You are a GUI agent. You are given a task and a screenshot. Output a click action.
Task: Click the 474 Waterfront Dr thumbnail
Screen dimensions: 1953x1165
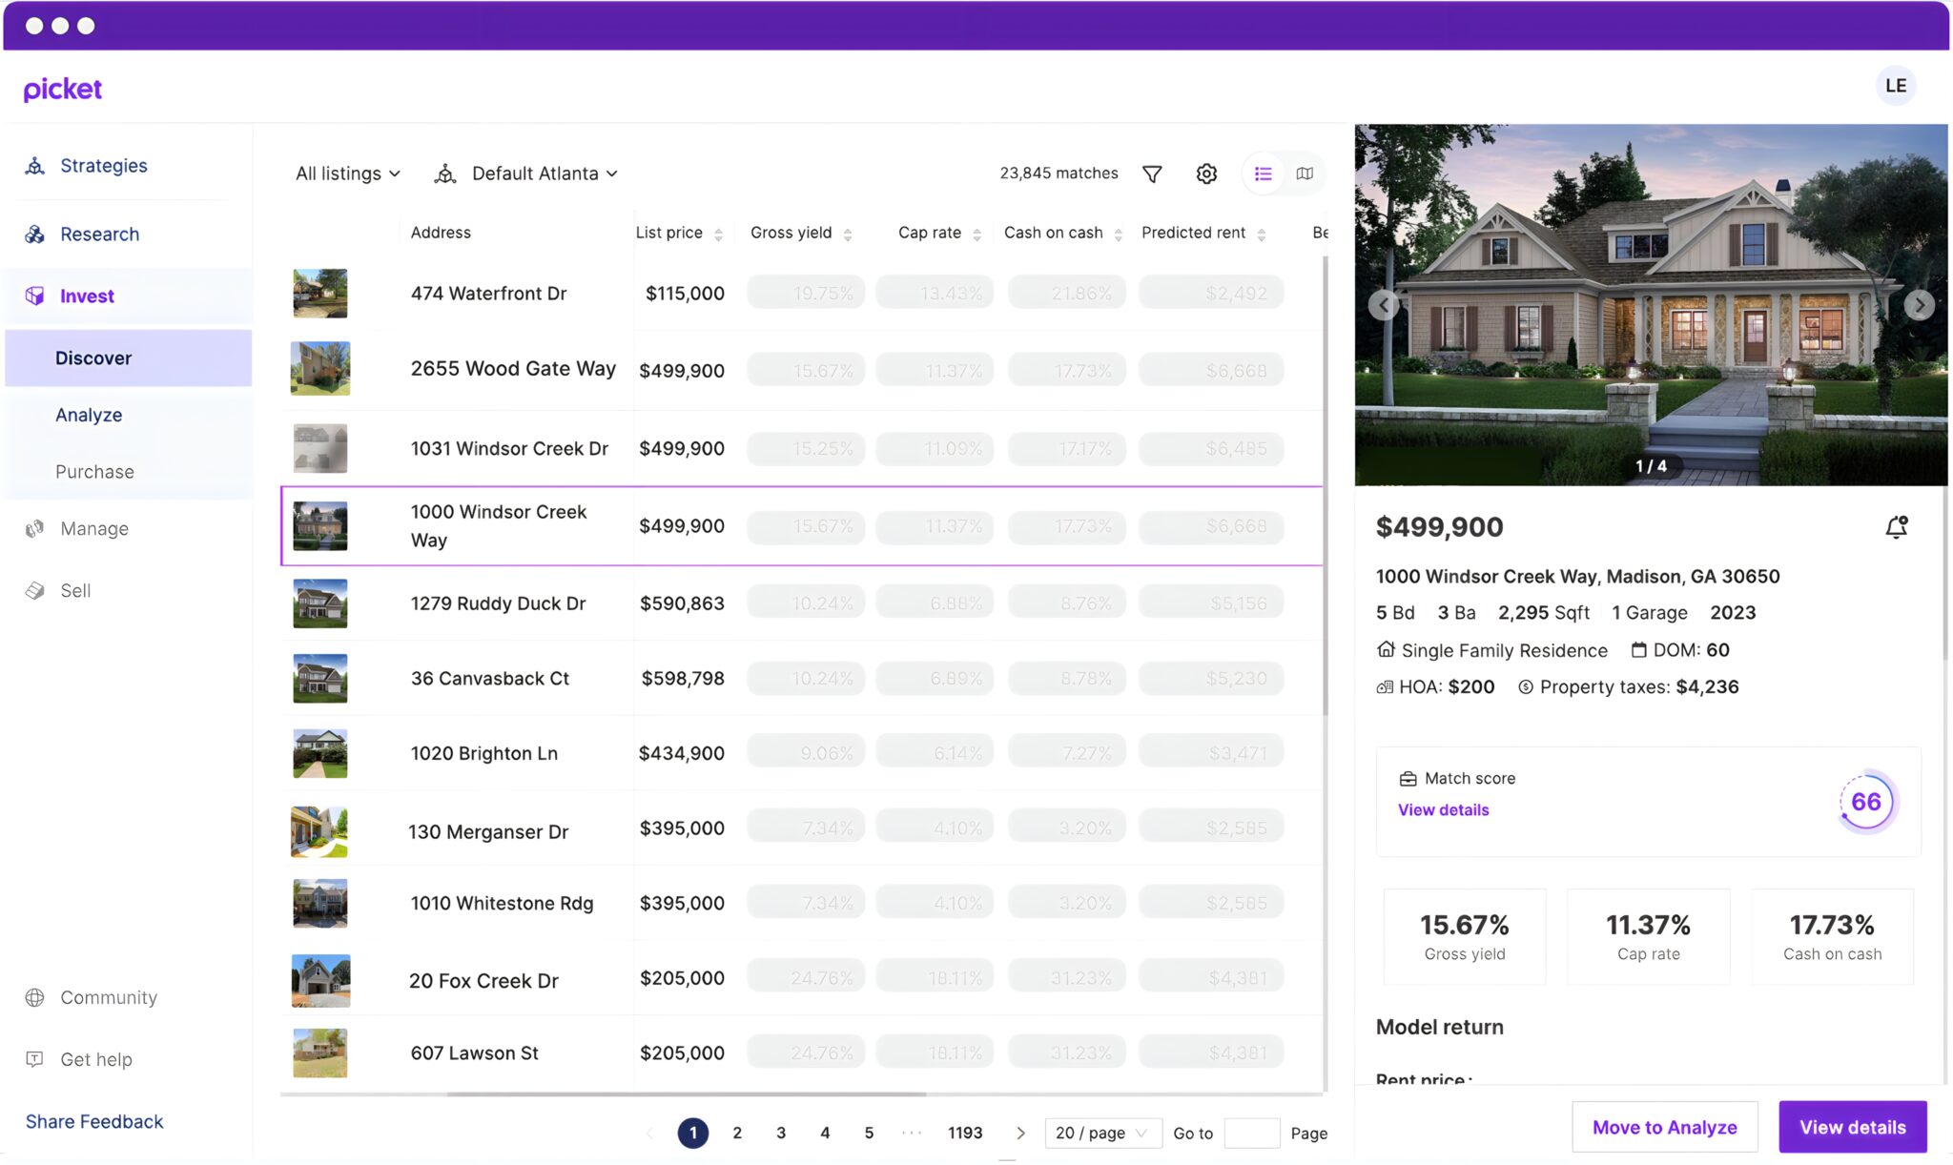(x=319, y=294)
